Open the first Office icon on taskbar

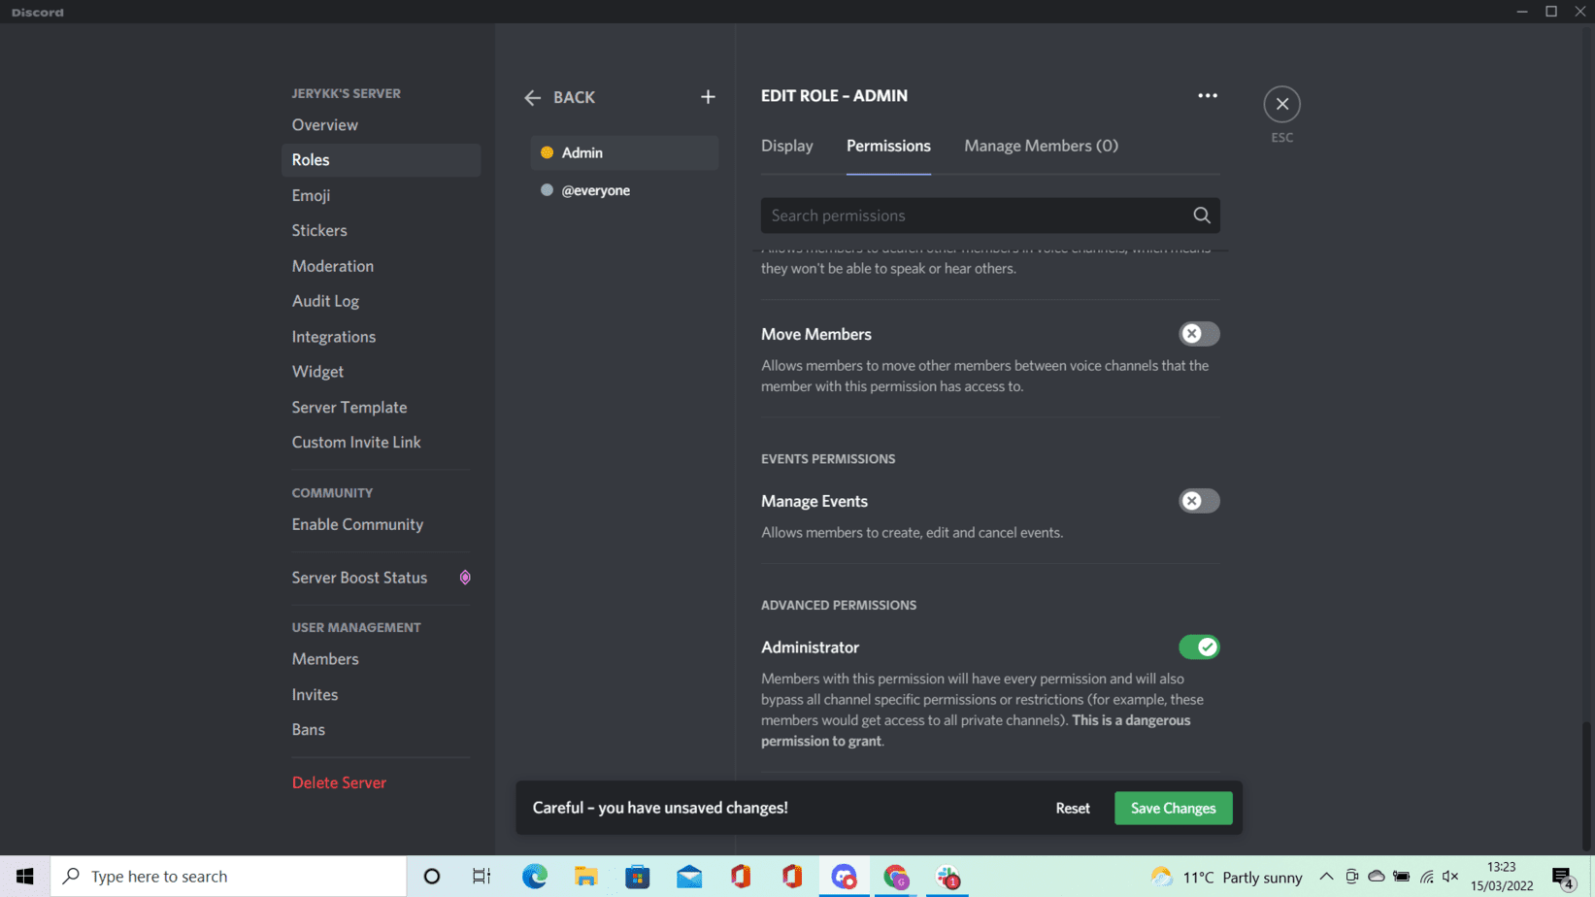pyautogui.click(x=741, y=877)
